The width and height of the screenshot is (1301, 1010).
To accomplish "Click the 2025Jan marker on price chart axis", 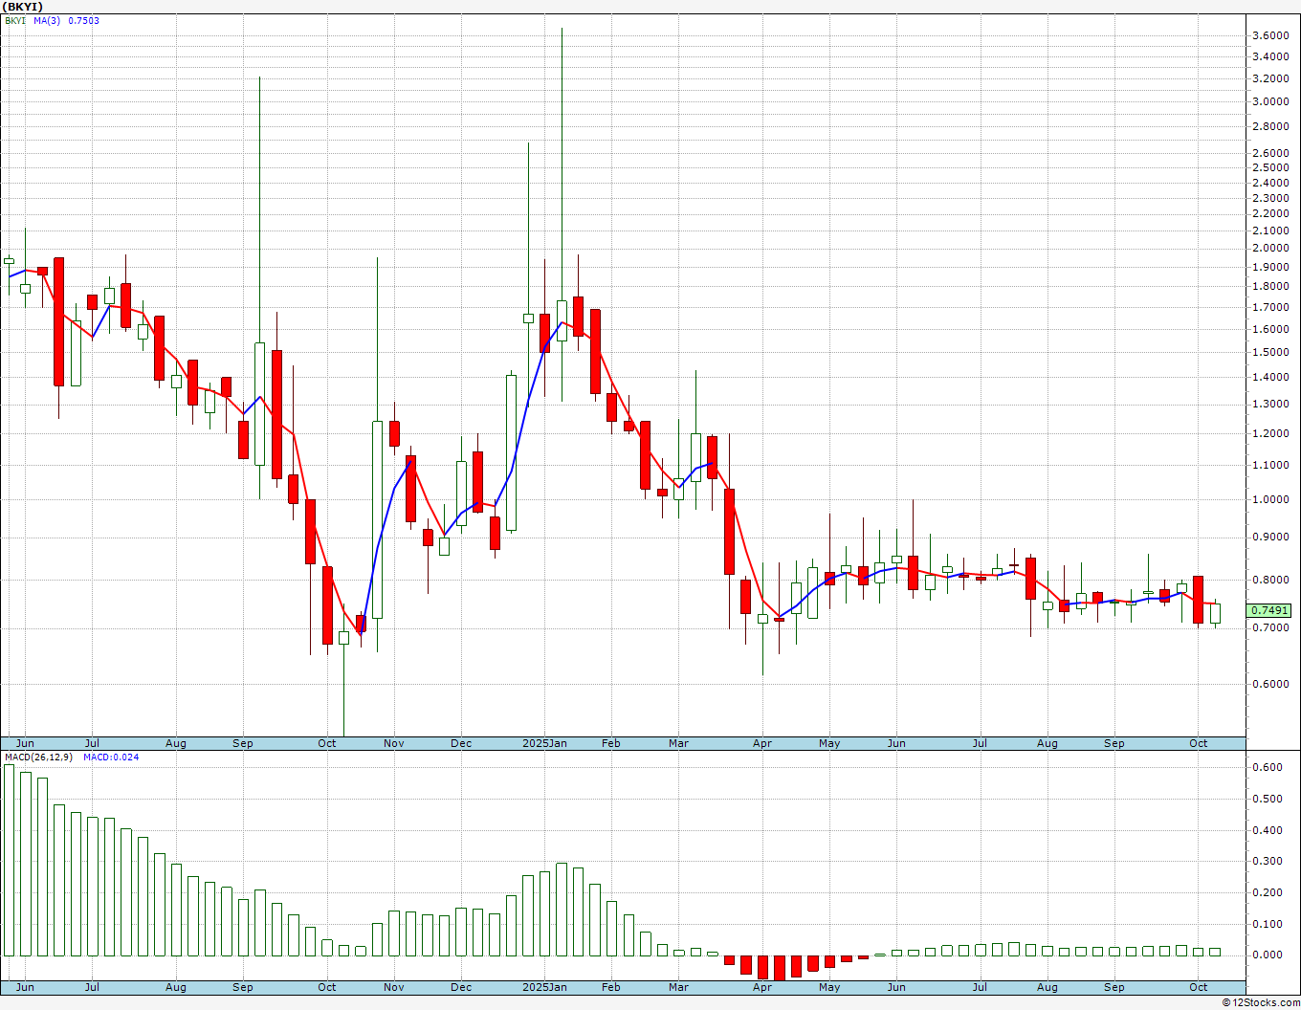I will (x=544, y=743).
